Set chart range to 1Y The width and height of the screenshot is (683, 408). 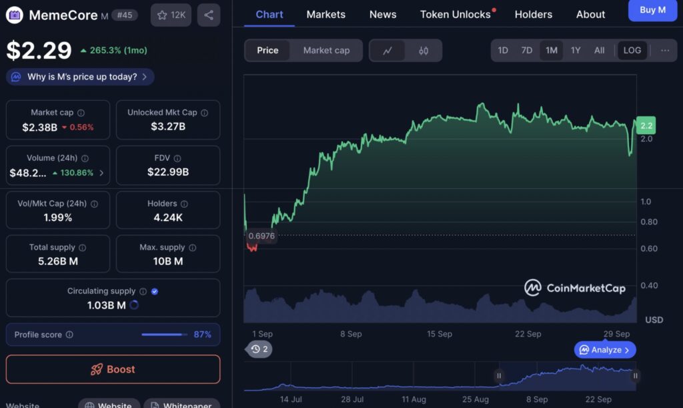pos(576,51)
